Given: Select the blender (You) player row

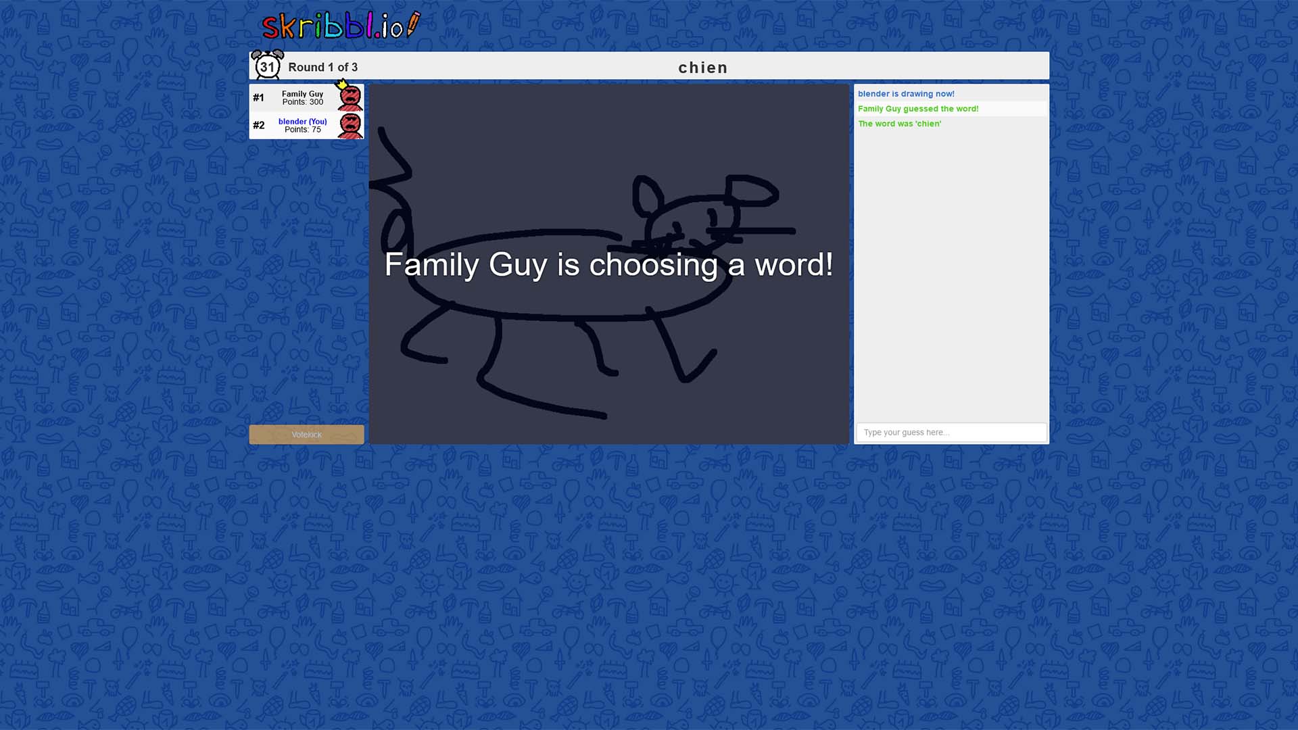Looking at the screenshot, I should tap(306, 126).
